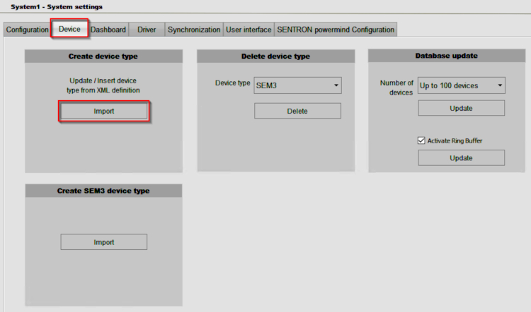Select the Driver tab
Screen dimensions: 531x312
(x=147, y=30)
